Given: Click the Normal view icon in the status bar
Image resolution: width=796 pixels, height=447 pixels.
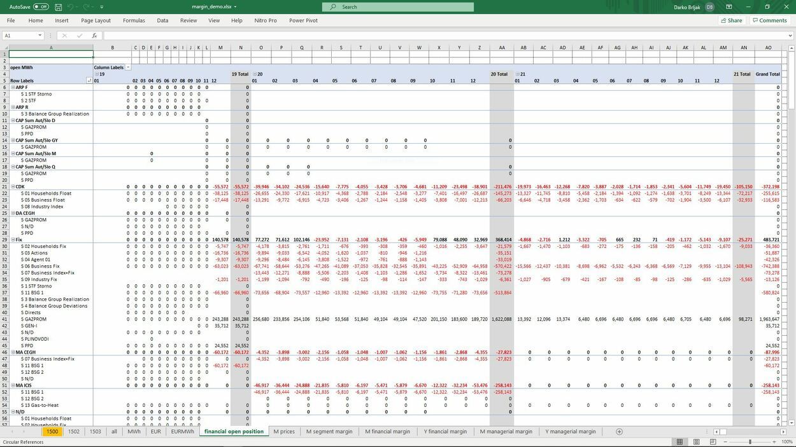Looking at the screenshot, I should (x=679, y=441).
